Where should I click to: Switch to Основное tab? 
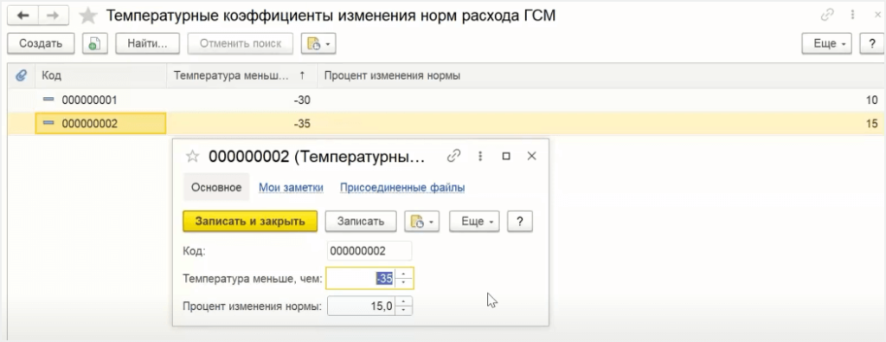pos(216,187)
